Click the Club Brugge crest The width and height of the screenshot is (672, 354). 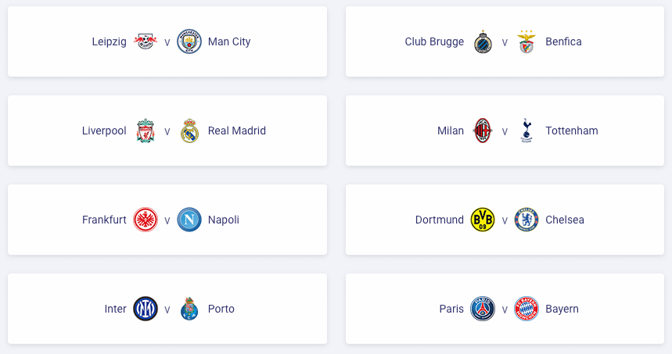(483, 41)
